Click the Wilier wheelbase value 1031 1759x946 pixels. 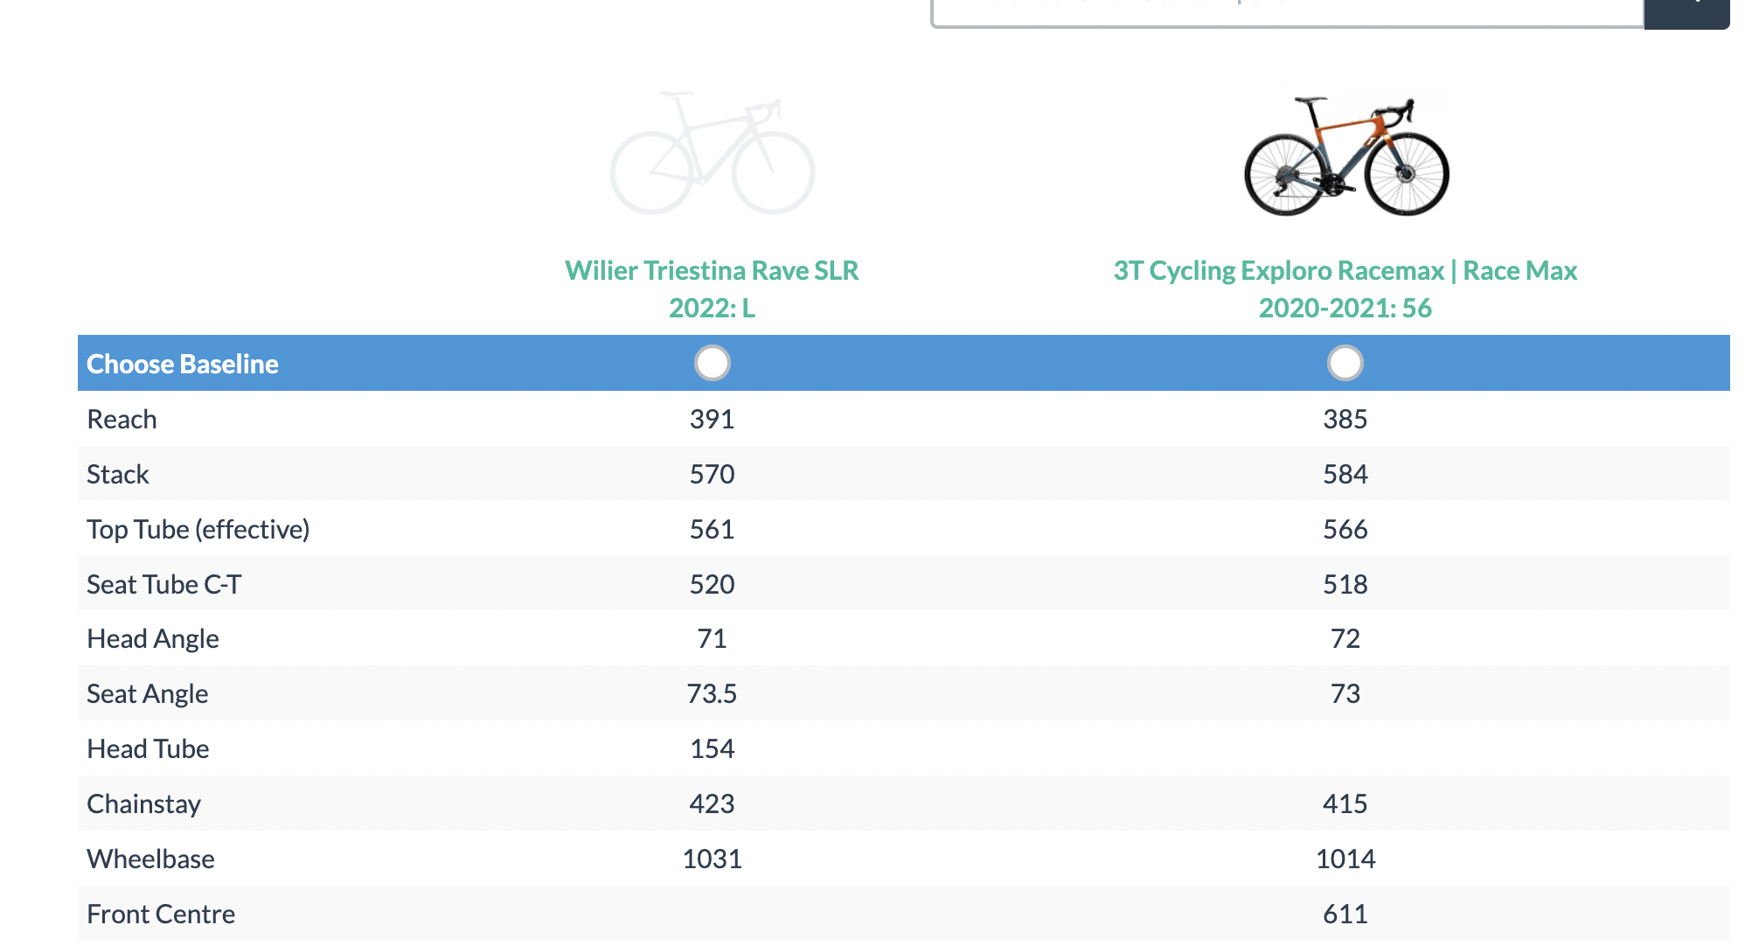[712, 859]
